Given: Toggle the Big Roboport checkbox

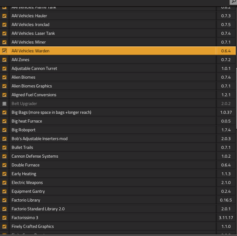Looking at the screenshot, I should 4,130.
